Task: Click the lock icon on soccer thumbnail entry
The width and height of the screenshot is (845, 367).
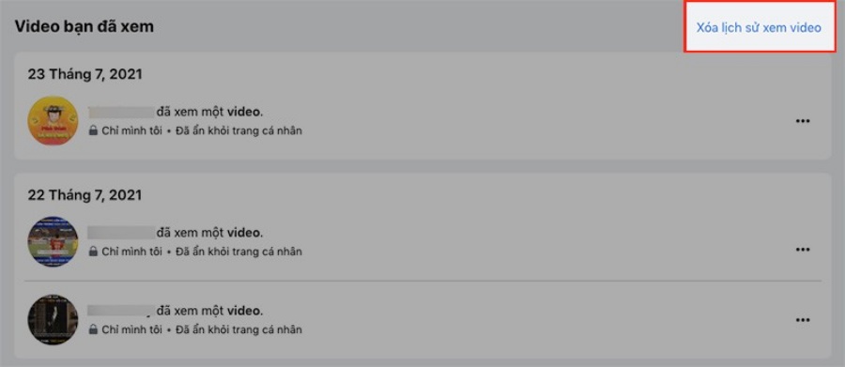Action: coord(93,252)
